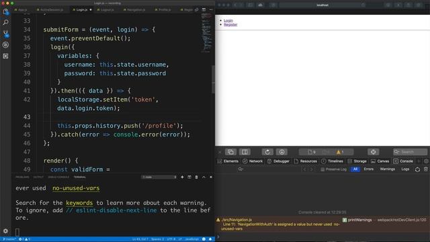Select the Console inspector tab
430x242 pixels.
(403, 161)
